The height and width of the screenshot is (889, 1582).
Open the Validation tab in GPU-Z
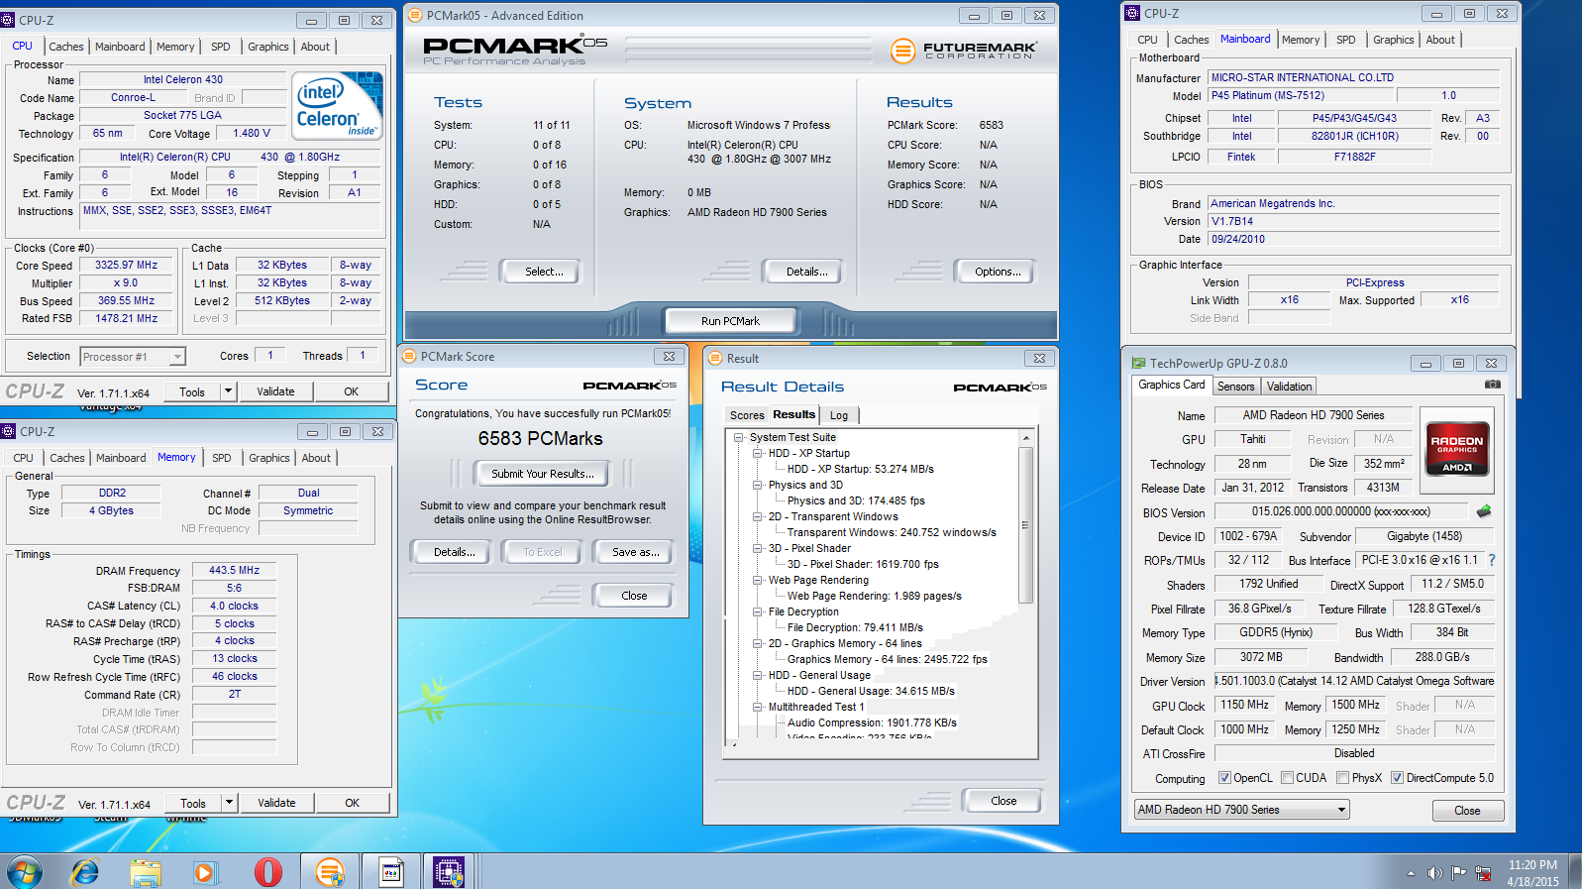1289,387
